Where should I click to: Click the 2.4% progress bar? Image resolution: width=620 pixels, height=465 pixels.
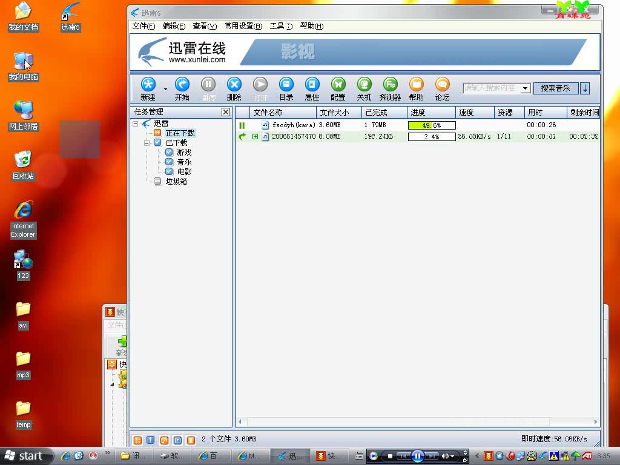point(432,137)
